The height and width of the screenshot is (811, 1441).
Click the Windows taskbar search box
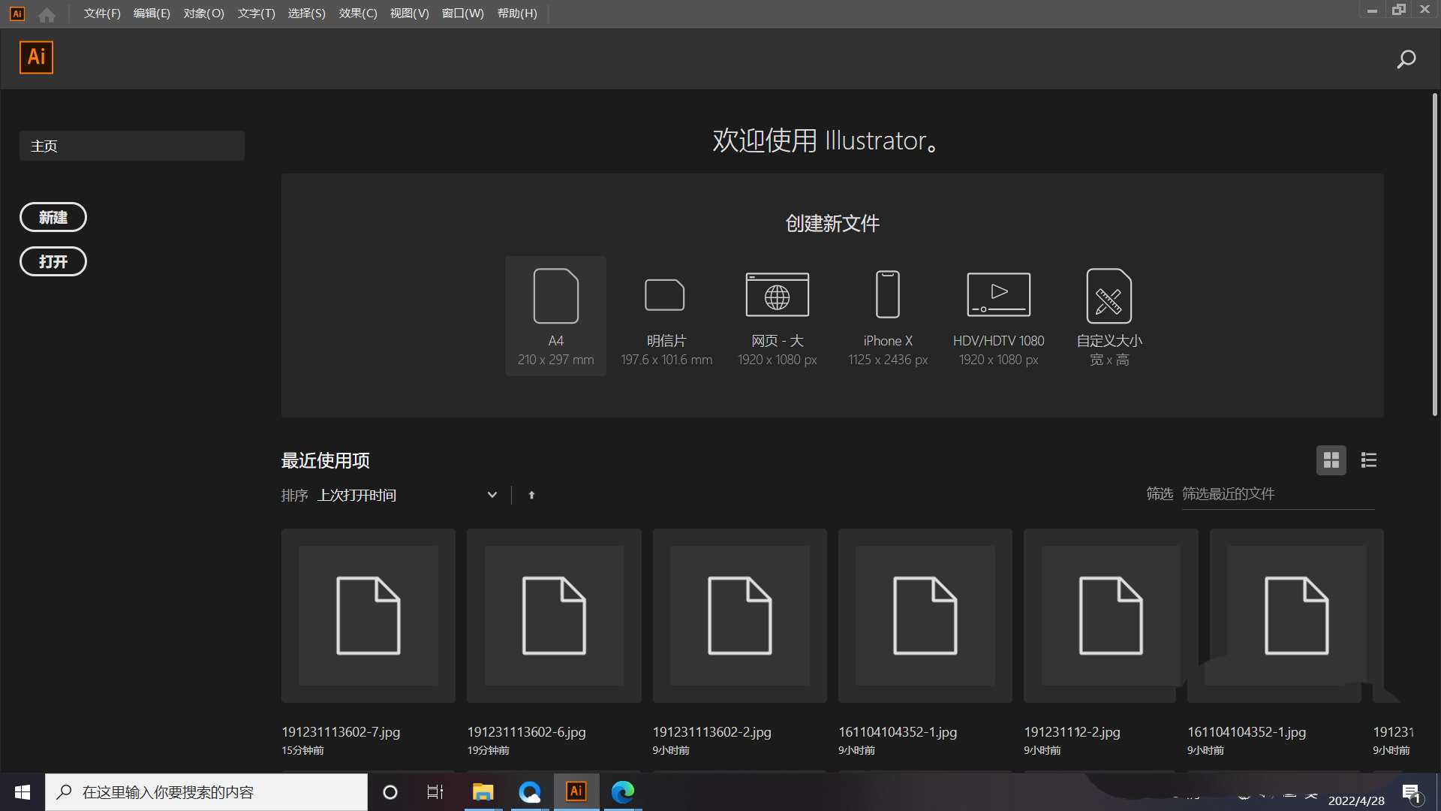[x=206, y=792]
